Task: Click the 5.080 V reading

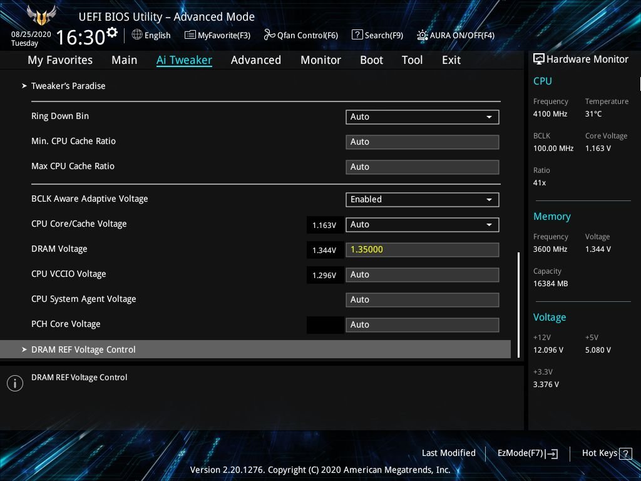Action: pos(598,350)
